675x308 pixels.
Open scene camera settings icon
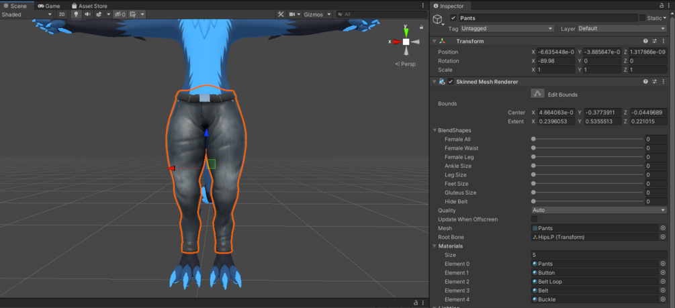[x=292, y=14]
